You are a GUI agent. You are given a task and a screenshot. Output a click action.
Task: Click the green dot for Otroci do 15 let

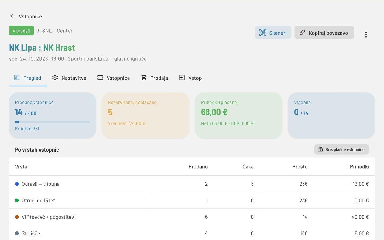click(x=17, y=200)
